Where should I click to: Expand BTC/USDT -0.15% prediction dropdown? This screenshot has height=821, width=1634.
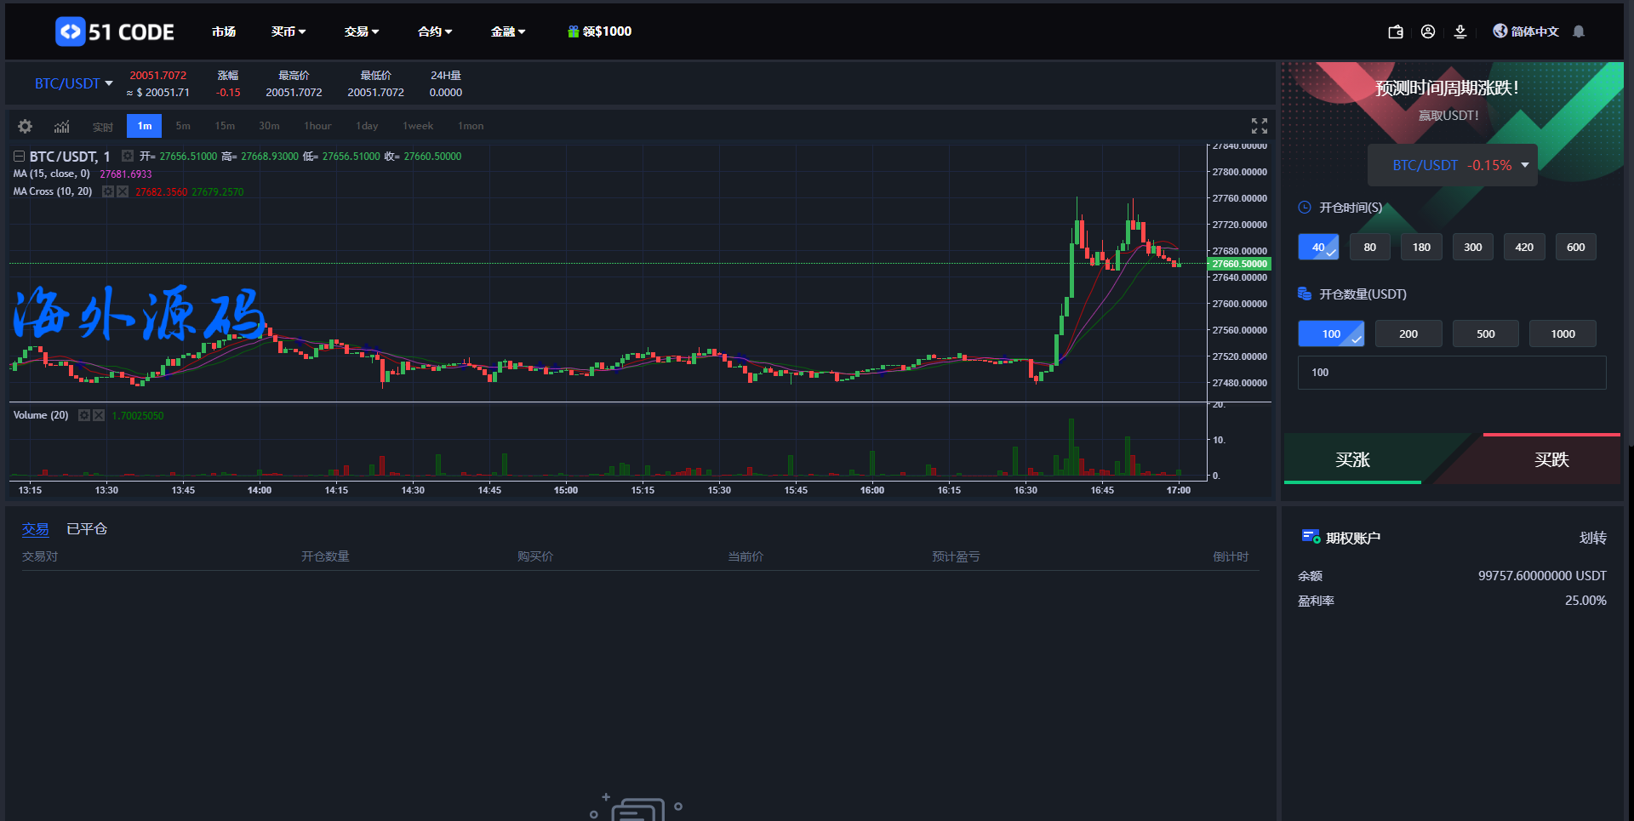click(x=1452, y=165)
